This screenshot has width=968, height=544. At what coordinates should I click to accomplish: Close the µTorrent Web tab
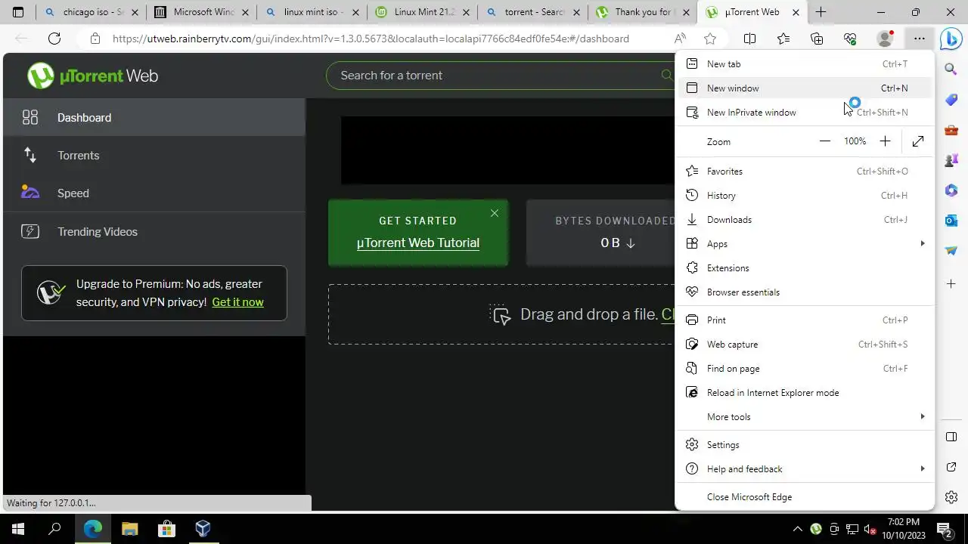point(796,12)
